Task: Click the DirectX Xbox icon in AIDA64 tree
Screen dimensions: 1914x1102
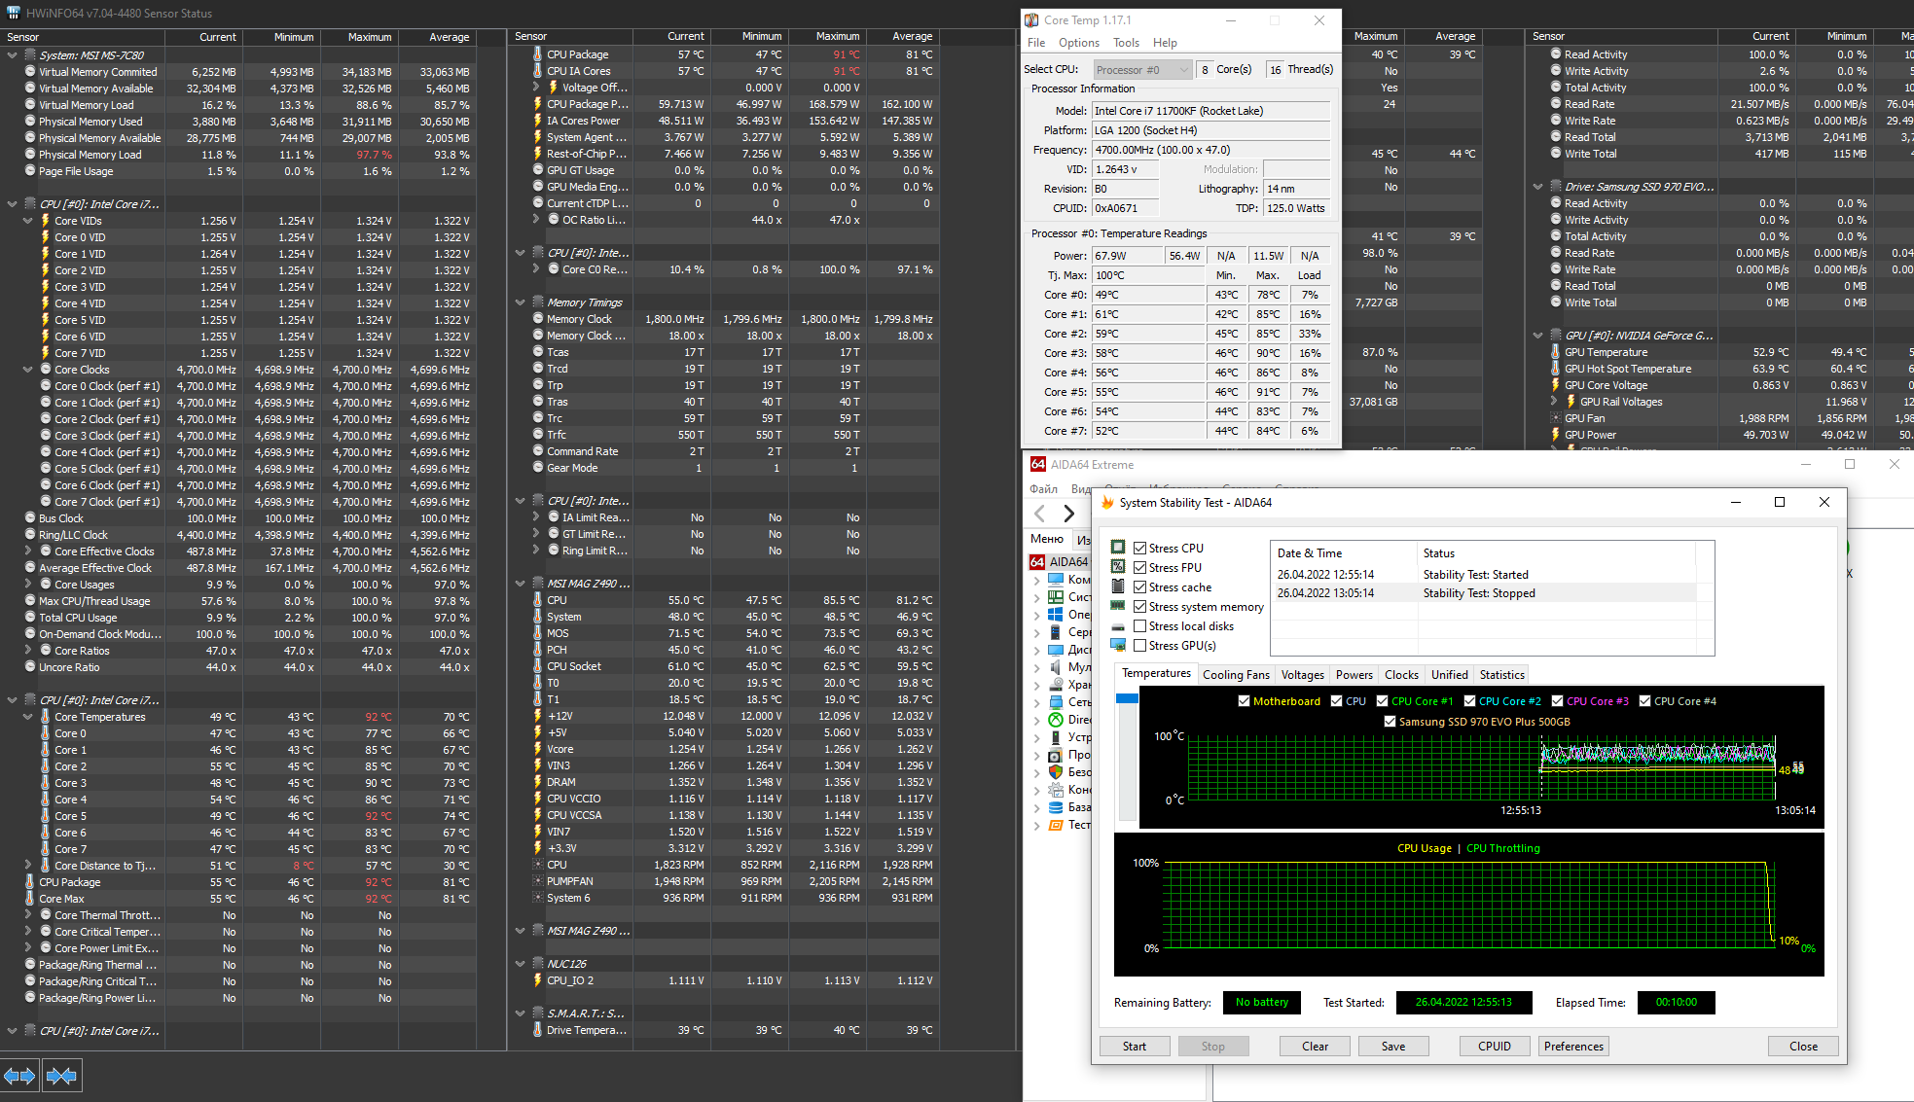Action: pyautogui.click(x=1055, y=720)
